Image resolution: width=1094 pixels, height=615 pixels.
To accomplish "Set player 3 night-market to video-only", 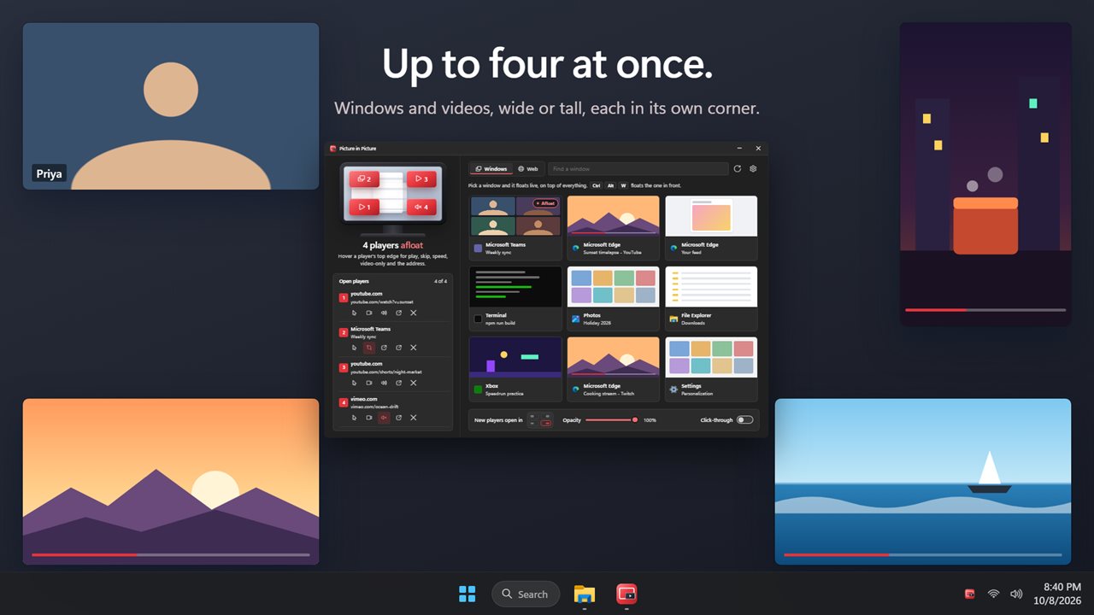I will pos(369,383).
